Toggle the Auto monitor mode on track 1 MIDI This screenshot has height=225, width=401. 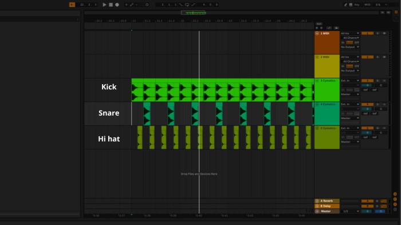pyautogui.click(x=349, y=42)
